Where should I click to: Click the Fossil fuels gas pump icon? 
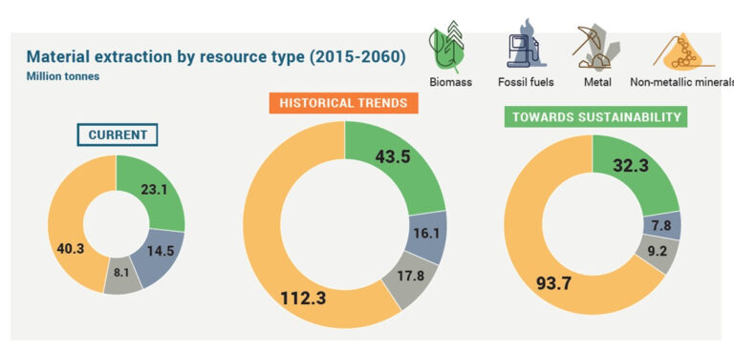(x=527, y=44)
